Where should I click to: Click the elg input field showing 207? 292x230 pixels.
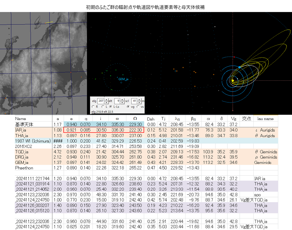[x=101, y=101]
